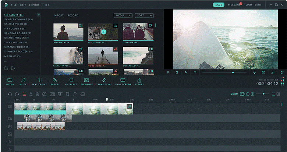The height and width of the screenshot is (152, 287).
Task: Click the plus icon on the moose thumbnail
Action: (104, 32)
